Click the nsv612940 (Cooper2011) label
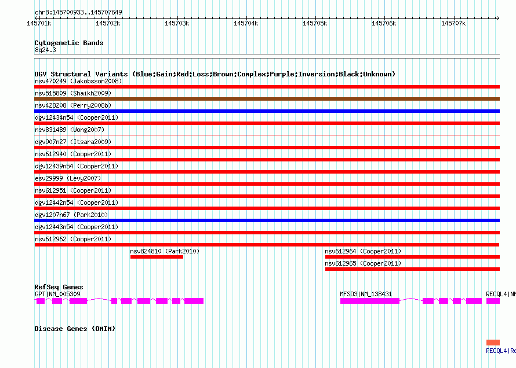The image size is (516, 368). 73,154
